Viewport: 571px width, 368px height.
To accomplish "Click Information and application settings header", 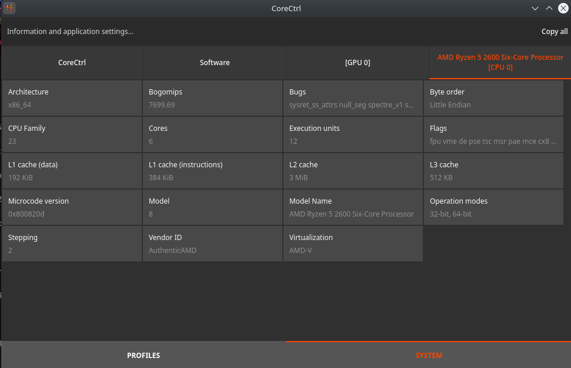I will tap(71, 32).
